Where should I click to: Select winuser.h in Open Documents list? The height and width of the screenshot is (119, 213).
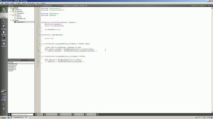coord(11,71)
